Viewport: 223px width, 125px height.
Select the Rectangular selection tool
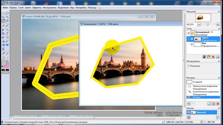coord(3,13)
